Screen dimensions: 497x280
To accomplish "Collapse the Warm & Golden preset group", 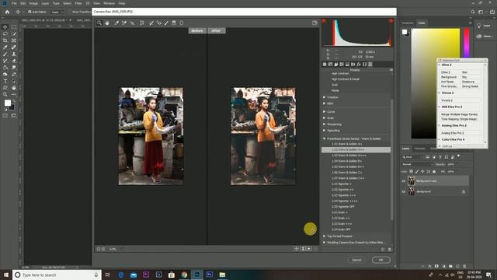I will click(x=325, y=138).
